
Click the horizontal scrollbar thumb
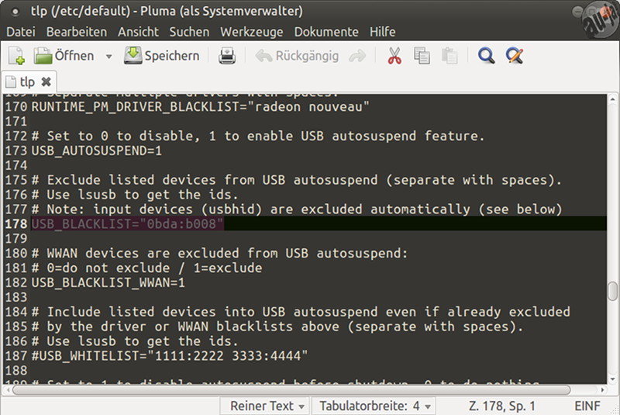click(291, 390)
